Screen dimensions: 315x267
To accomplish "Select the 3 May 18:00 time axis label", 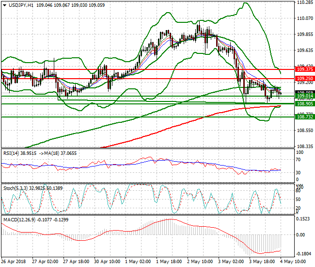I will [x=262, y=262].
